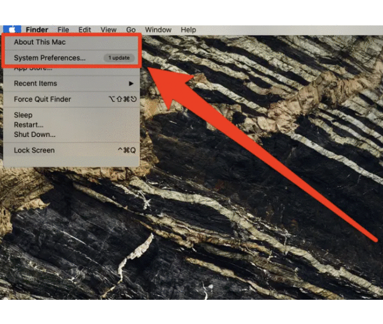Screen dimensions: 383x324
Task: Open the Finder menu
Action: click(x=37, y=30)
